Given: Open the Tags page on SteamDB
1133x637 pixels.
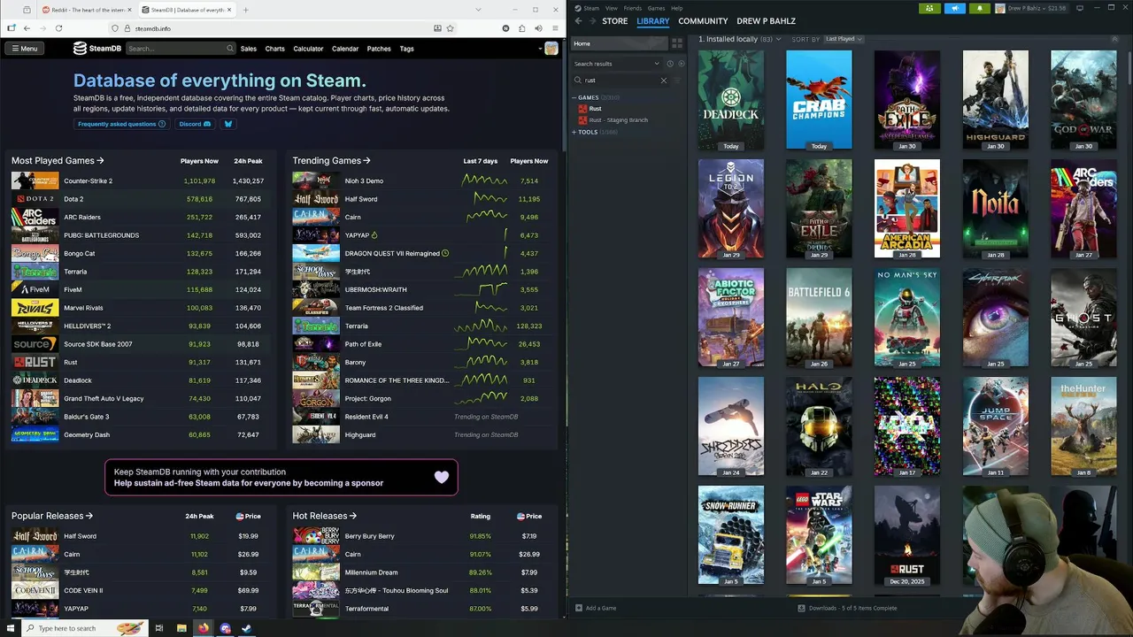Looking at the screenshot, I should (406, 49).
